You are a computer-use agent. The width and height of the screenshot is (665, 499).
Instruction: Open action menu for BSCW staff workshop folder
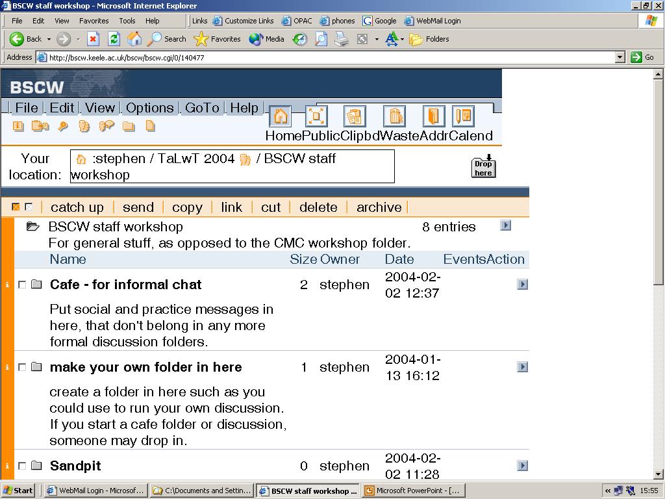tap(505, 225)
